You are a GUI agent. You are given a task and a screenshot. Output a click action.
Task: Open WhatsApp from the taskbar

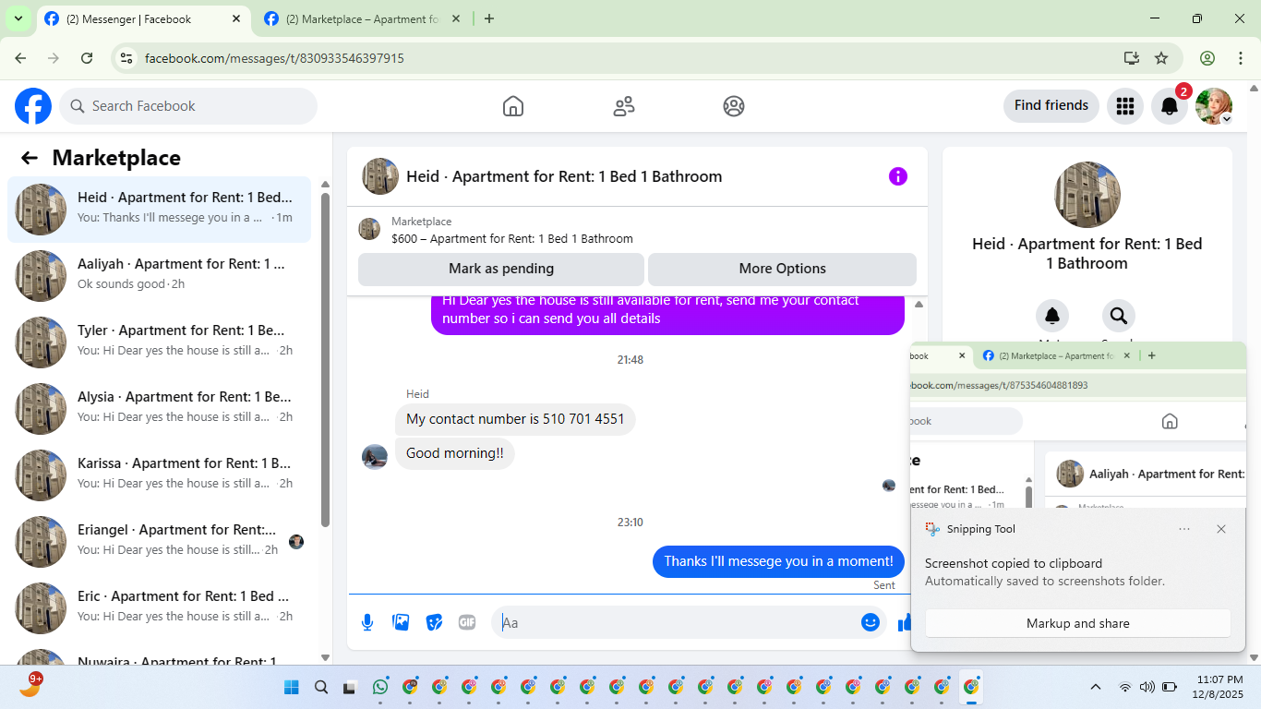(380, 687)
